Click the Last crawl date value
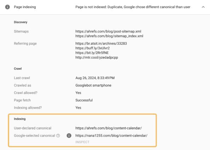 tap(95, 78)
